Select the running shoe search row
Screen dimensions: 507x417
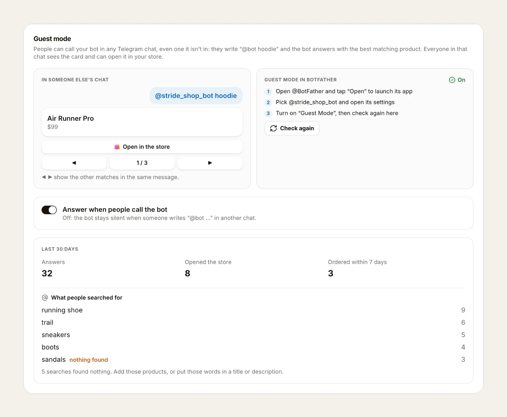[253, 310]
